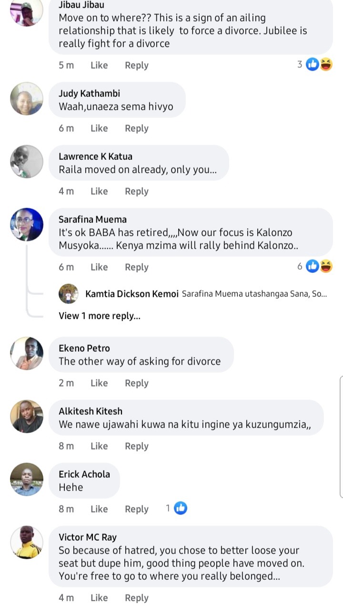Reply to Alkitesh Kitesh's comment
Viewport: 343px width, 606px height.
point(137,446)
